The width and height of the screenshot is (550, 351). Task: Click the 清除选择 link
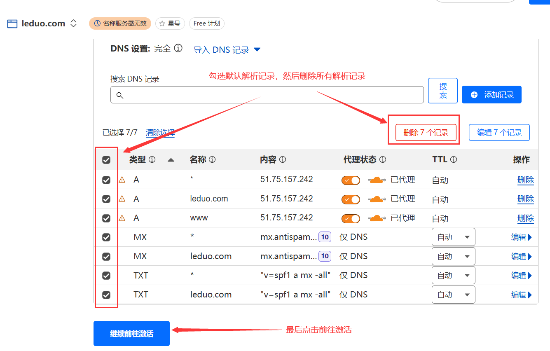tap(160, 133)
